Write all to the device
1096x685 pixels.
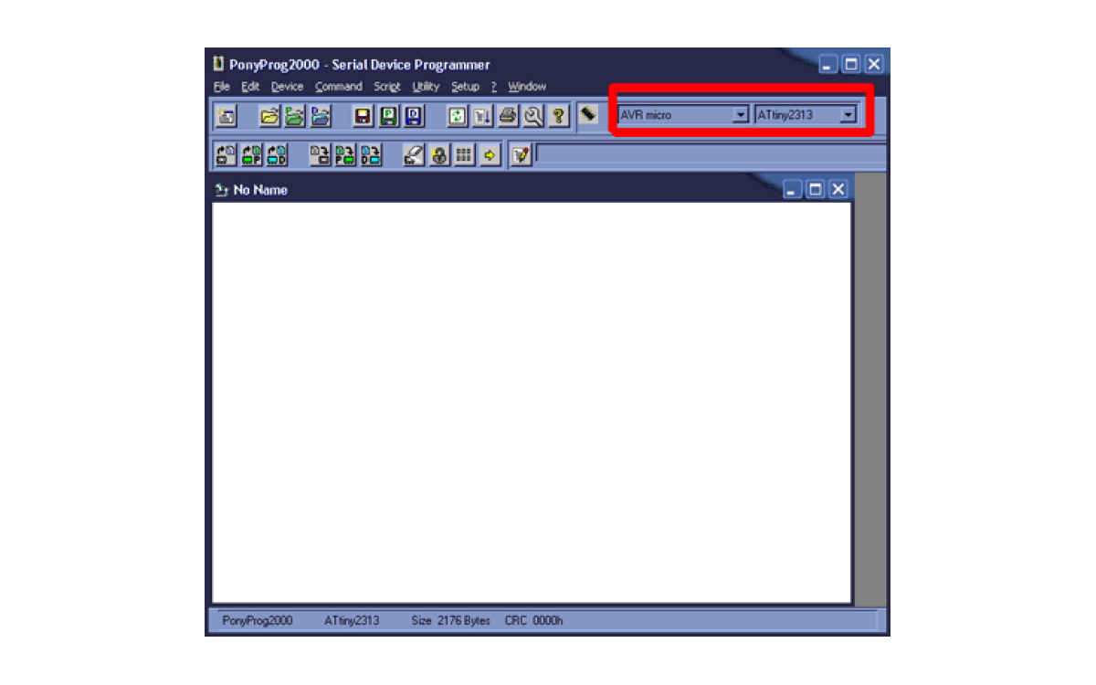(320, 155)
